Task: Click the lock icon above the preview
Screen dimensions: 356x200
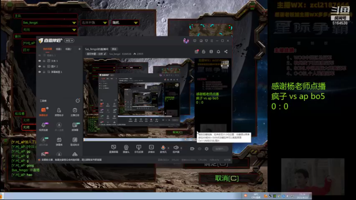Action: [204, 52]
